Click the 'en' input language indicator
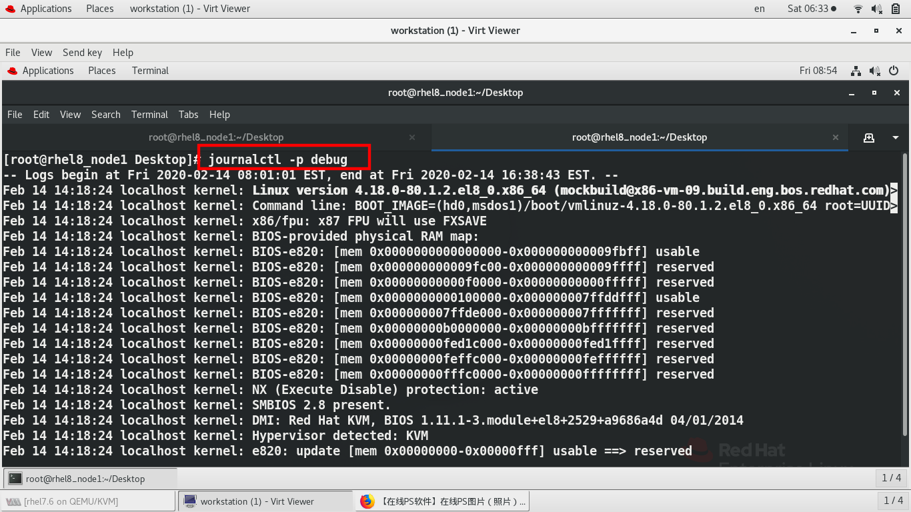Image resolution: width=911 pixels, height=512 pixels. 760,9
